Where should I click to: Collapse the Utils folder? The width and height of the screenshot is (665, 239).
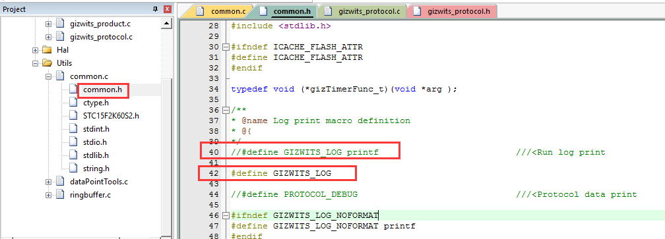coord(35,63)
